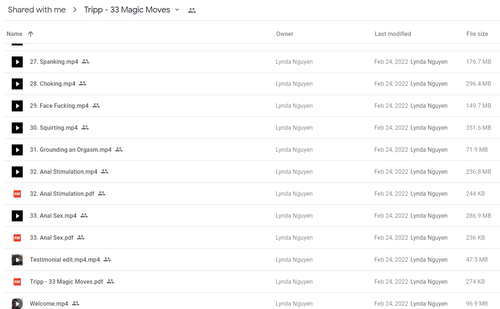The image size is (500, 309).
Task: Click the File size column header
Action: [477, 34]
